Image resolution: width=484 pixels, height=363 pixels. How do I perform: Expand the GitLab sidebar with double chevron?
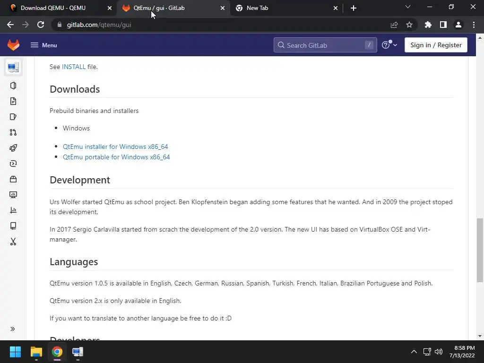[13, 329]
